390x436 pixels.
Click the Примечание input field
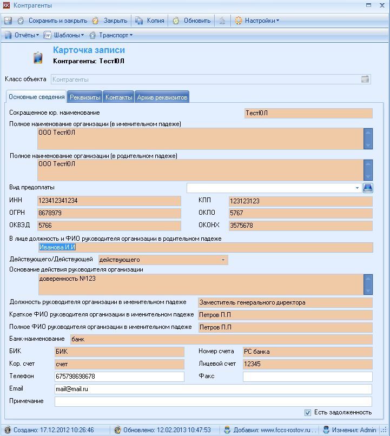[x=213, y=401]
